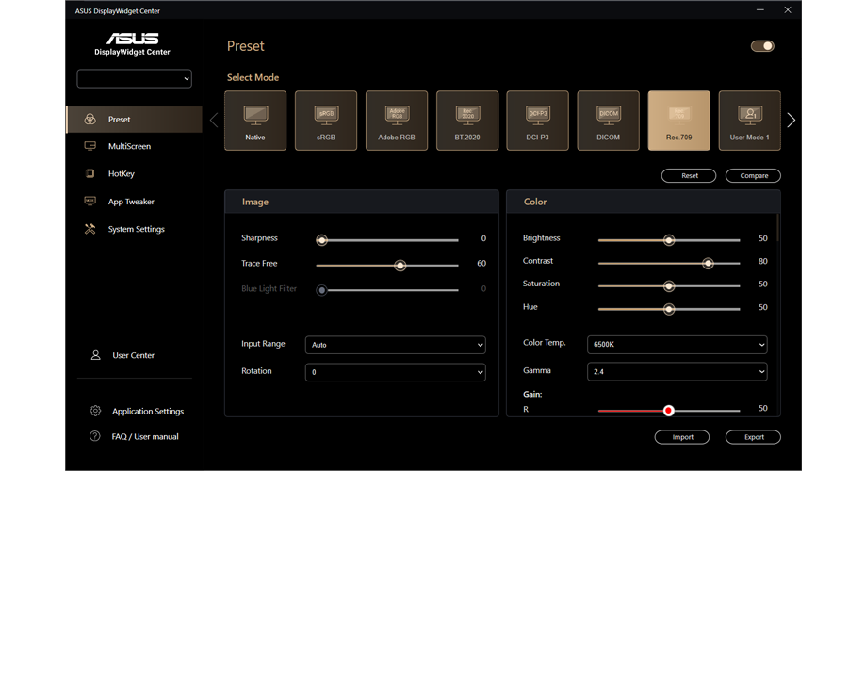Show next preset modes with right arrow

click(x=792, y=121)
